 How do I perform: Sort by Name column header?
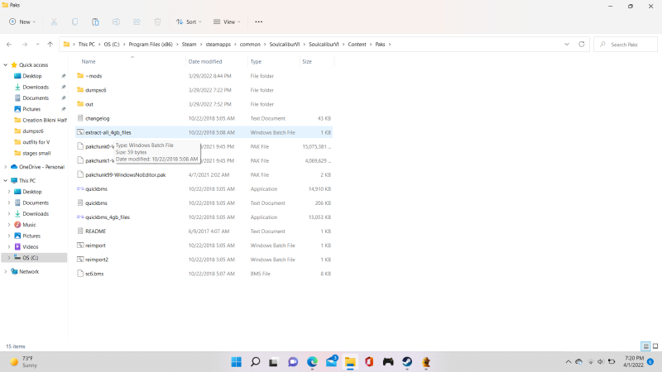(89, 61)
